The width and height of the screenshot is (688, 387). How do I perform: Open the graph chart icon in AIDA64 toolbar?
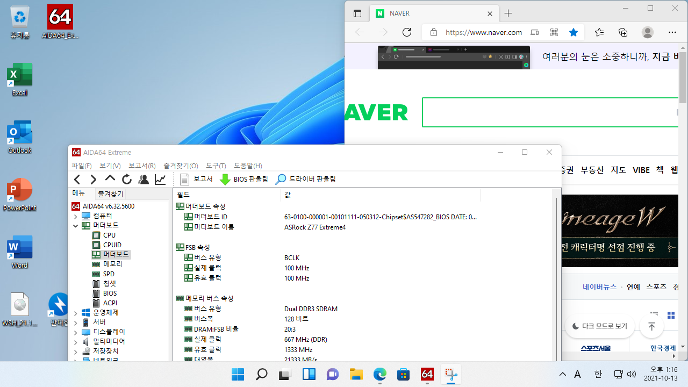(160, 180)
